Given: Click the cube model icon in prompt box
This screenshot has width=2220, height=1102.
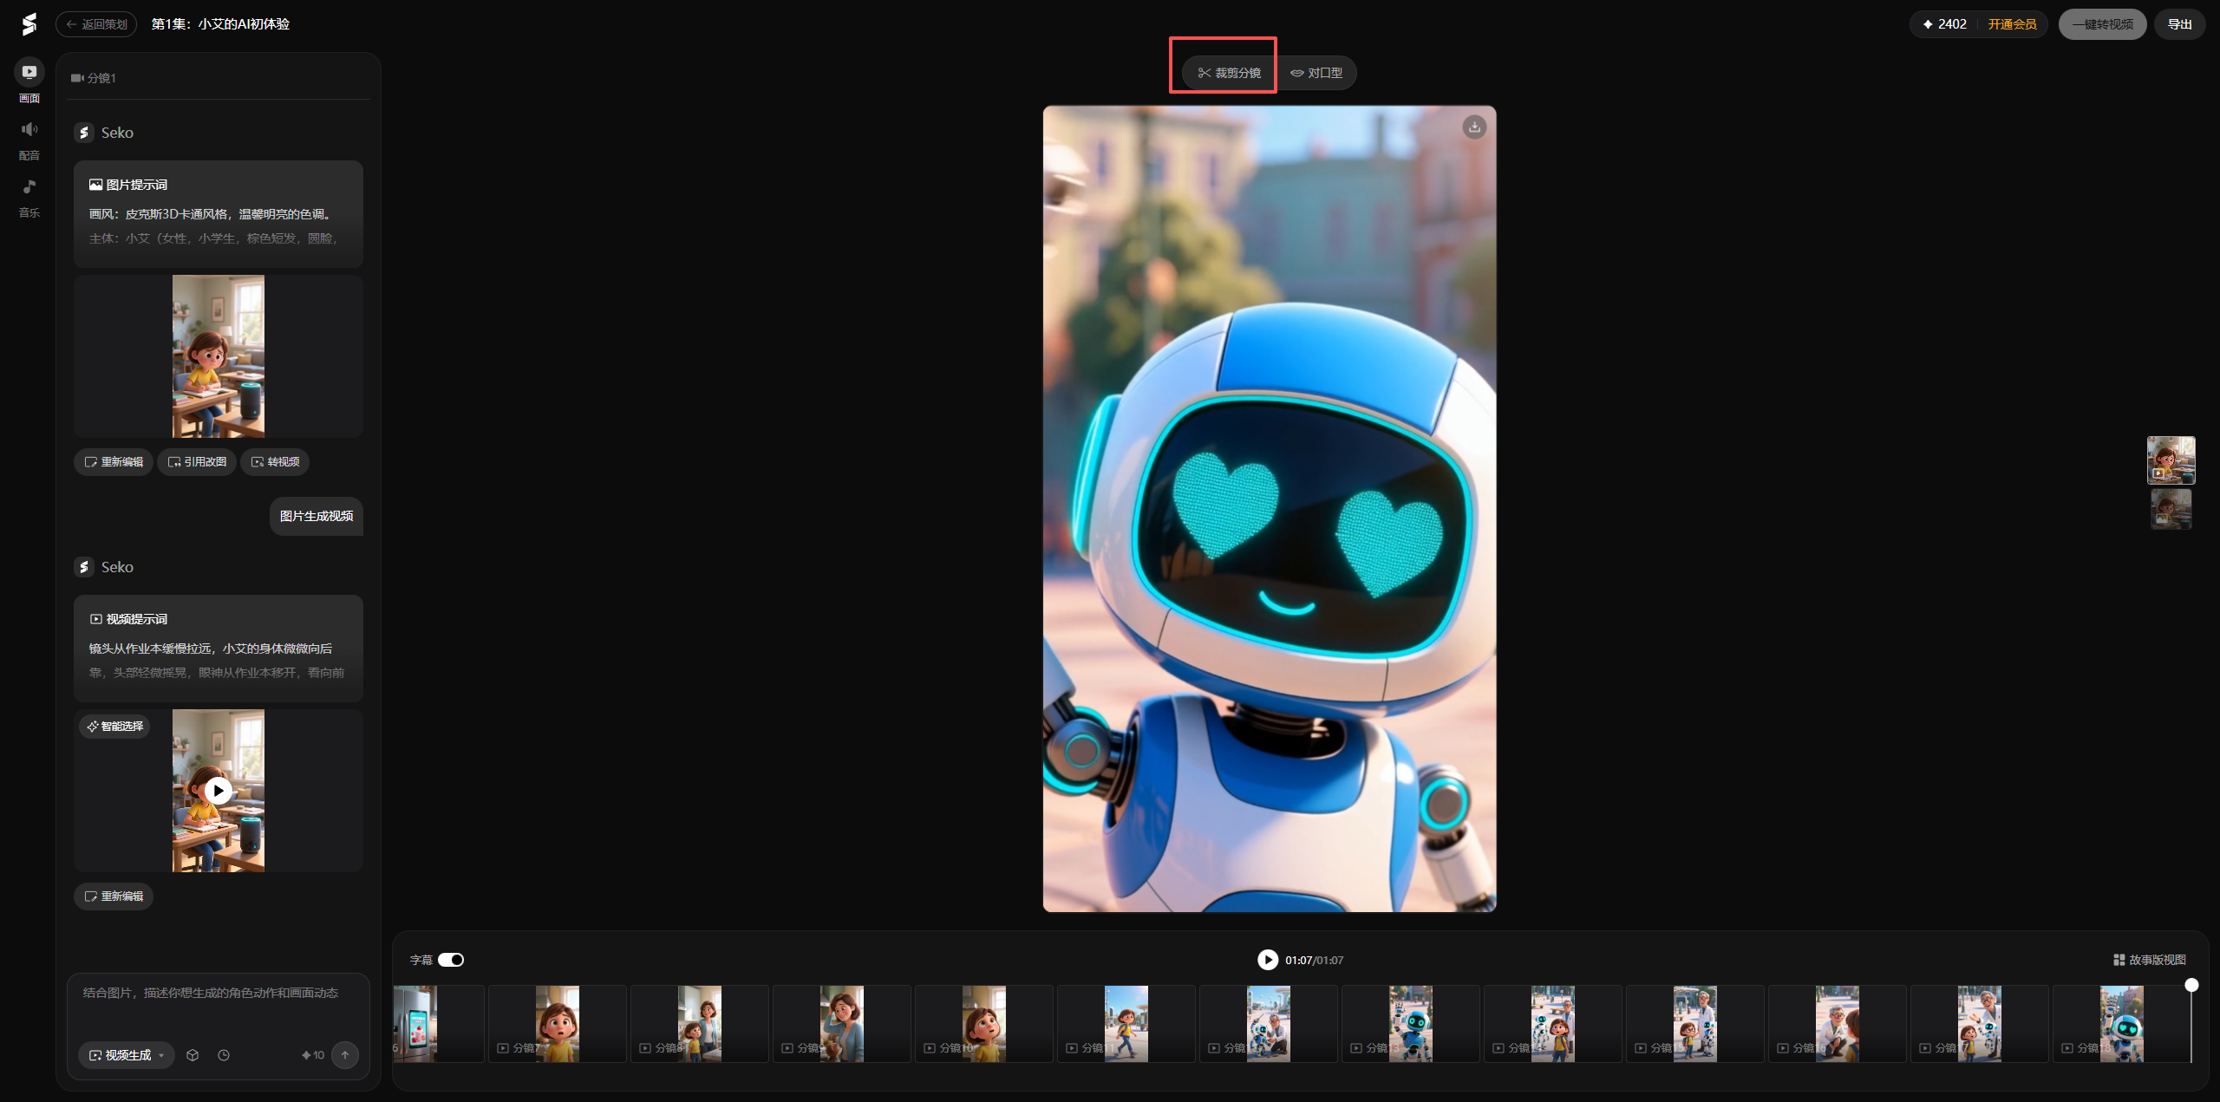Looking at the screenshot, I should point(193,1055).
